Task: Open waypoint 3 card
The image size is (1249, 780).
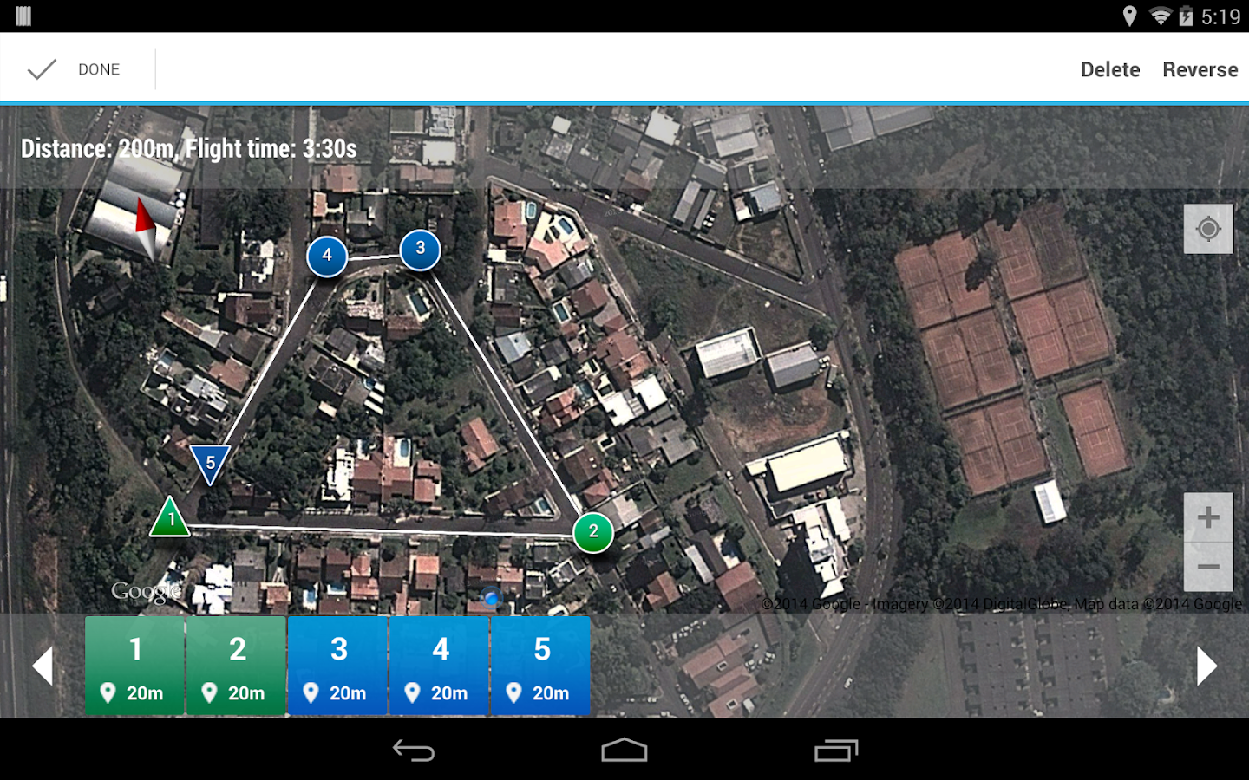Action: pyautogui.click(x=337, y=666)
